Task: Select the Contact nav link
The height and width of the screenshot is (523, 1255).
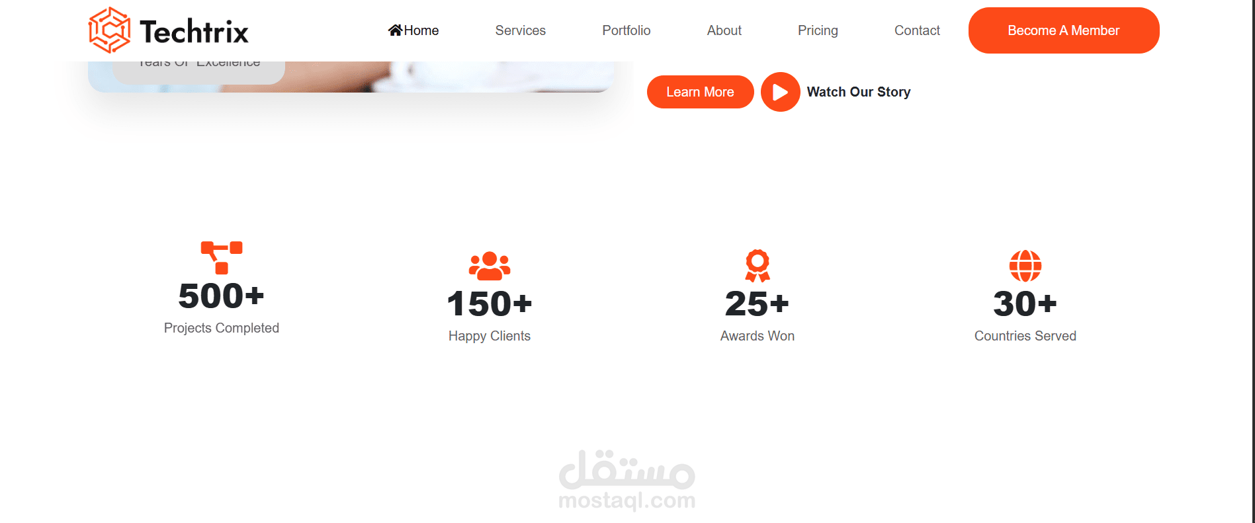Action: (x=917, y=30)
